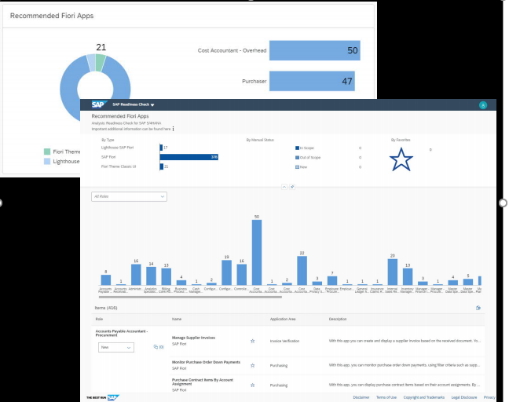Click the Invoice Verification application area cell
The height and width of the screenshot is (402, 509).
coord(284,341)
